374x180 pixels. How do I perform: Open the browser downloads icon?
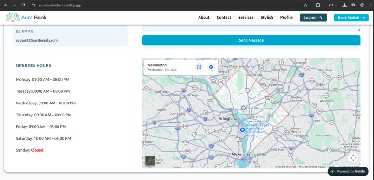344,5
